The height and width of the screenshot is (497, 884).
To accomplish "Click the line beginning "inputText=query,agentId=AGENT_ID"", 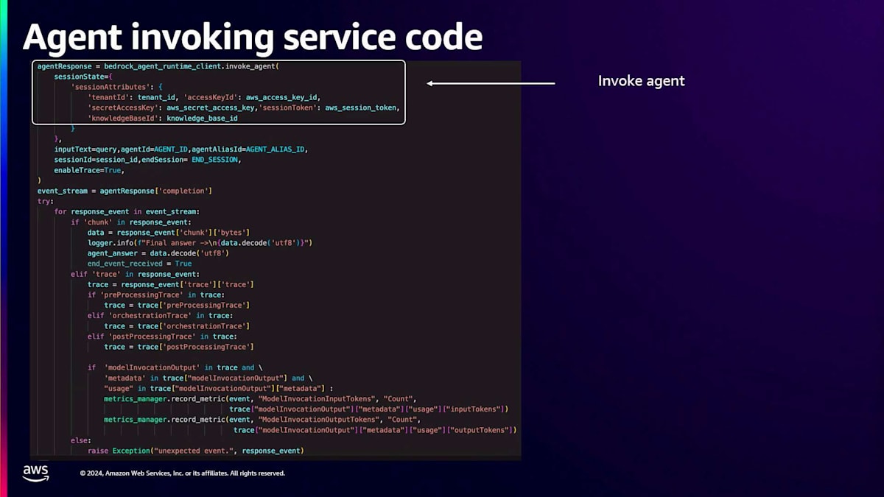I will pyautogui.click(x=180, y=149).
